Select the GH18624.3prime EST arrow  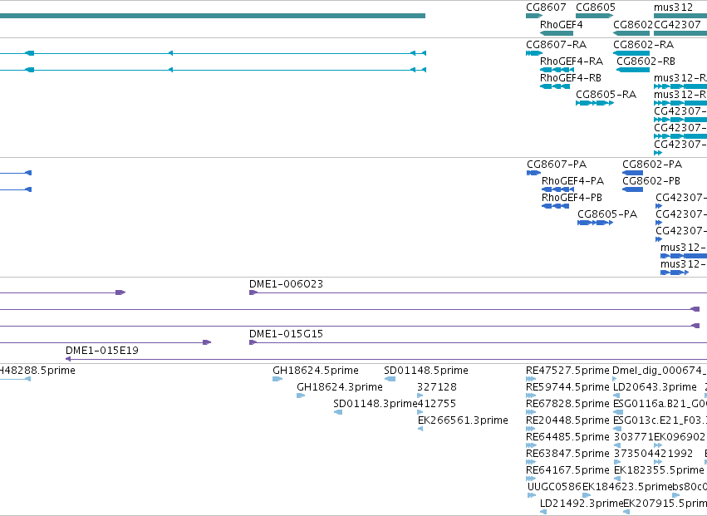click(301, 396)
